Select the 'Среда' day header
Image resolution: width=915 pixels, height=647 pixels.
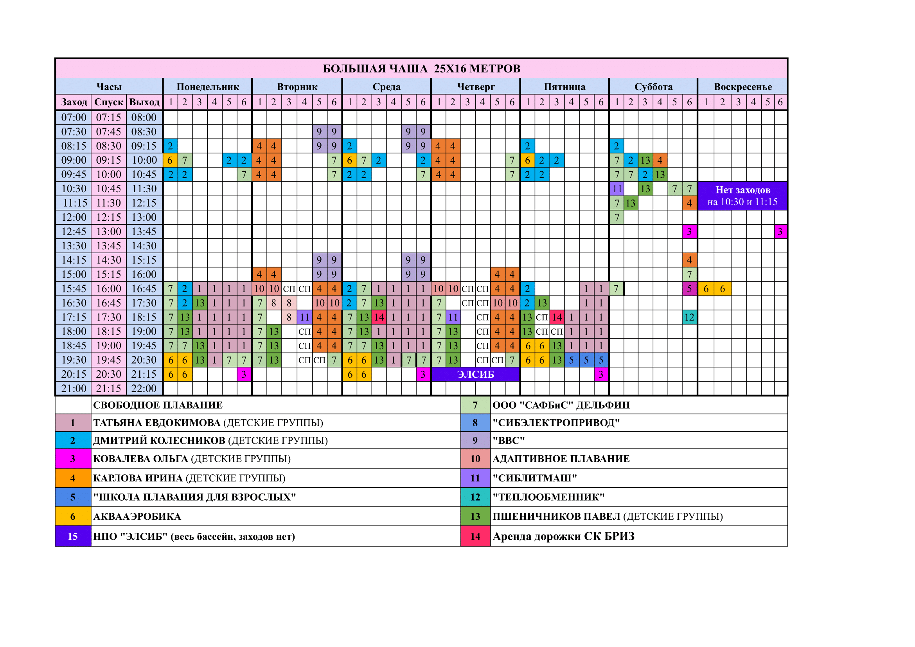pyautogui.click(x=386, y=87)
